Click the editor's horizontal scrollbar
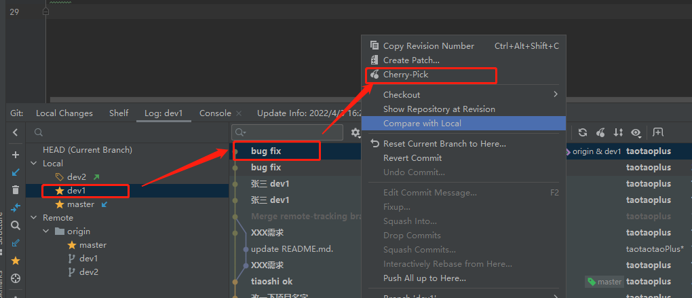The width and height of the screenshot is (692, 298). pos(206,101)
